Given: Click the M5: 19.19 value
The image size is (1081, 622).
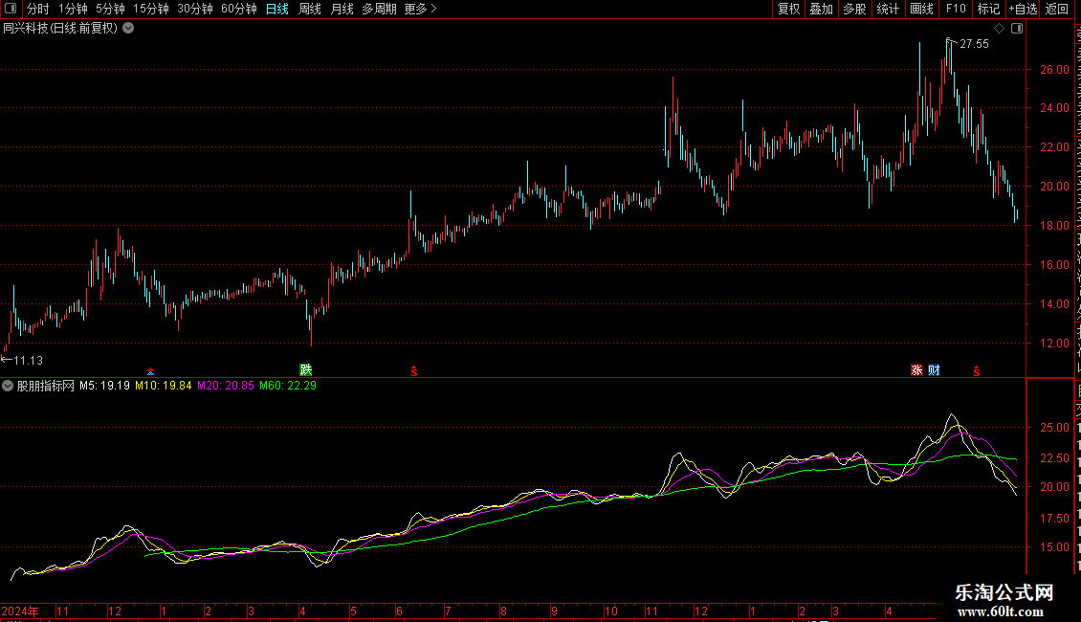Looking at the screenshot, I should point(105,387).
